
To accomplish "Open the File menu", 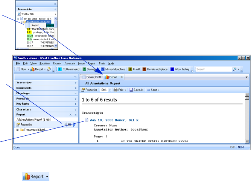I will click(18, 63).
